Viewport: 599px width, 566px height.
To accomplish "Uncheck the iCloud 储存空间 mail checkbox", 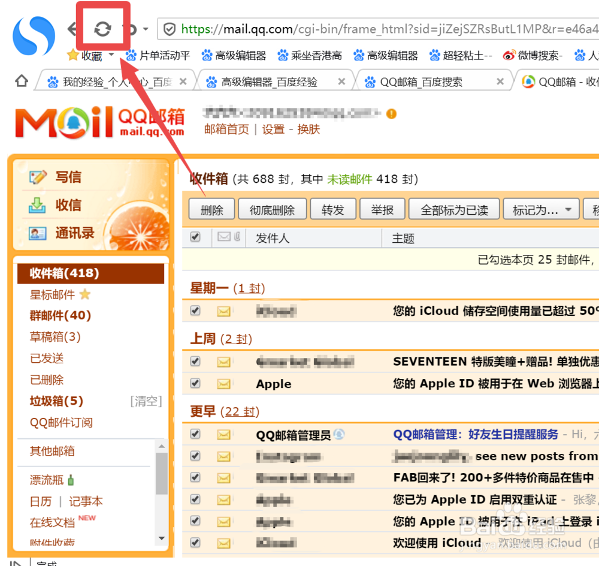I will point(195,311).
